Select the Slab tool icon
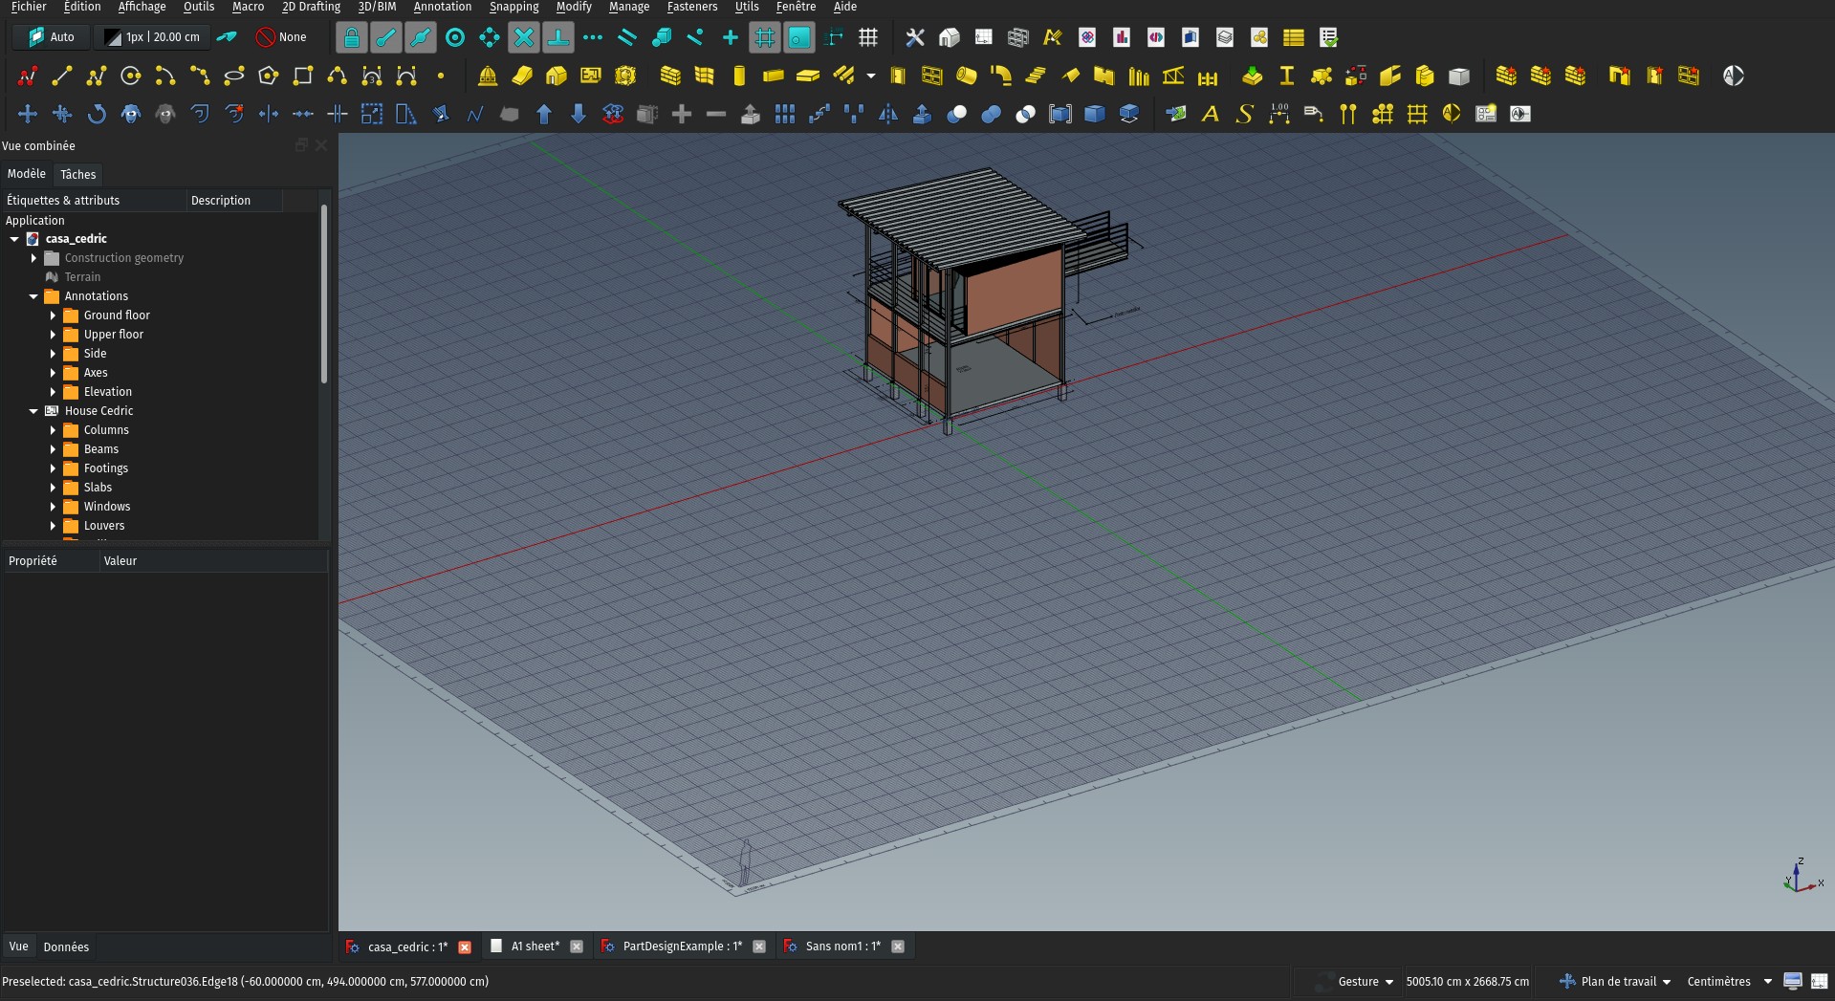Image resolution: width=1835 pixels, height=1001 pixels. [808, 76]
